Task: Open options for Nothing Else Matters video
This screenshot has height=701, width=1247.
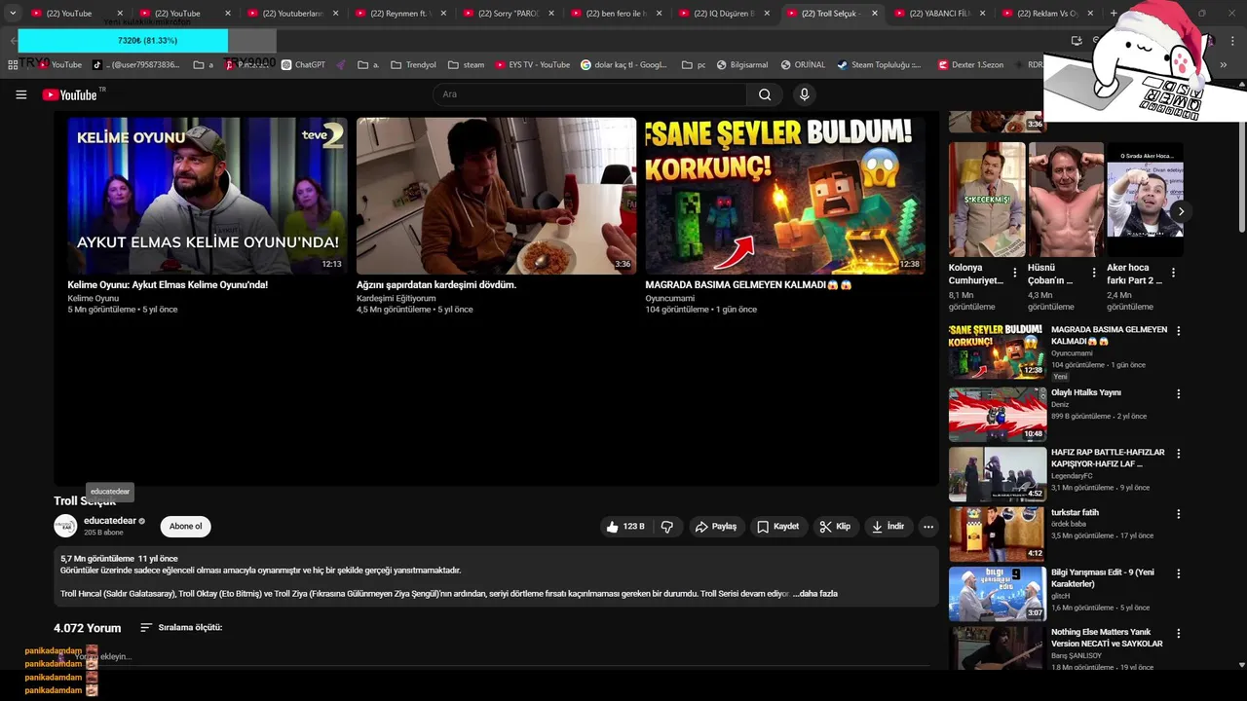Action: 1179,634
